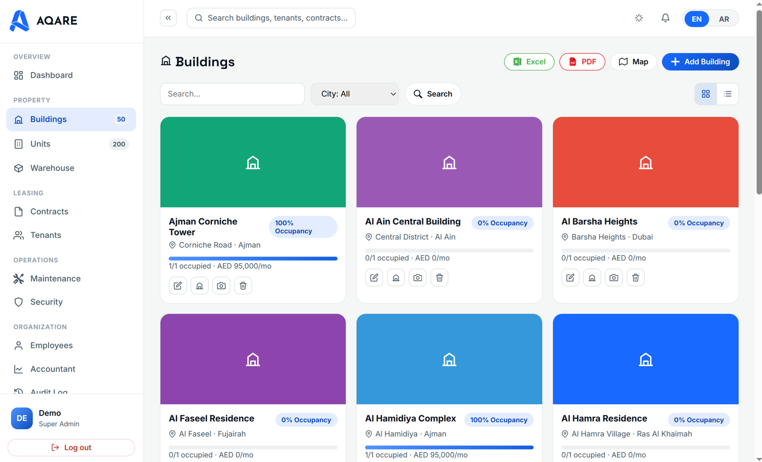Open Al Ain Central Building's units icon
Image resolution: width=762 pixels, height=462 pixels.
[396, 277]
